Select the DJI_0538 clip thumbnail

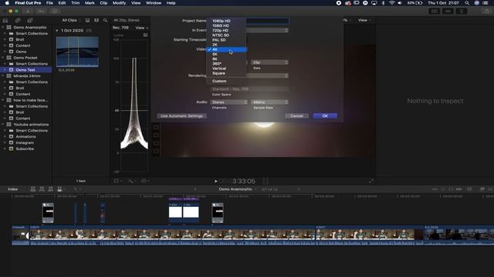click(77, 52)
